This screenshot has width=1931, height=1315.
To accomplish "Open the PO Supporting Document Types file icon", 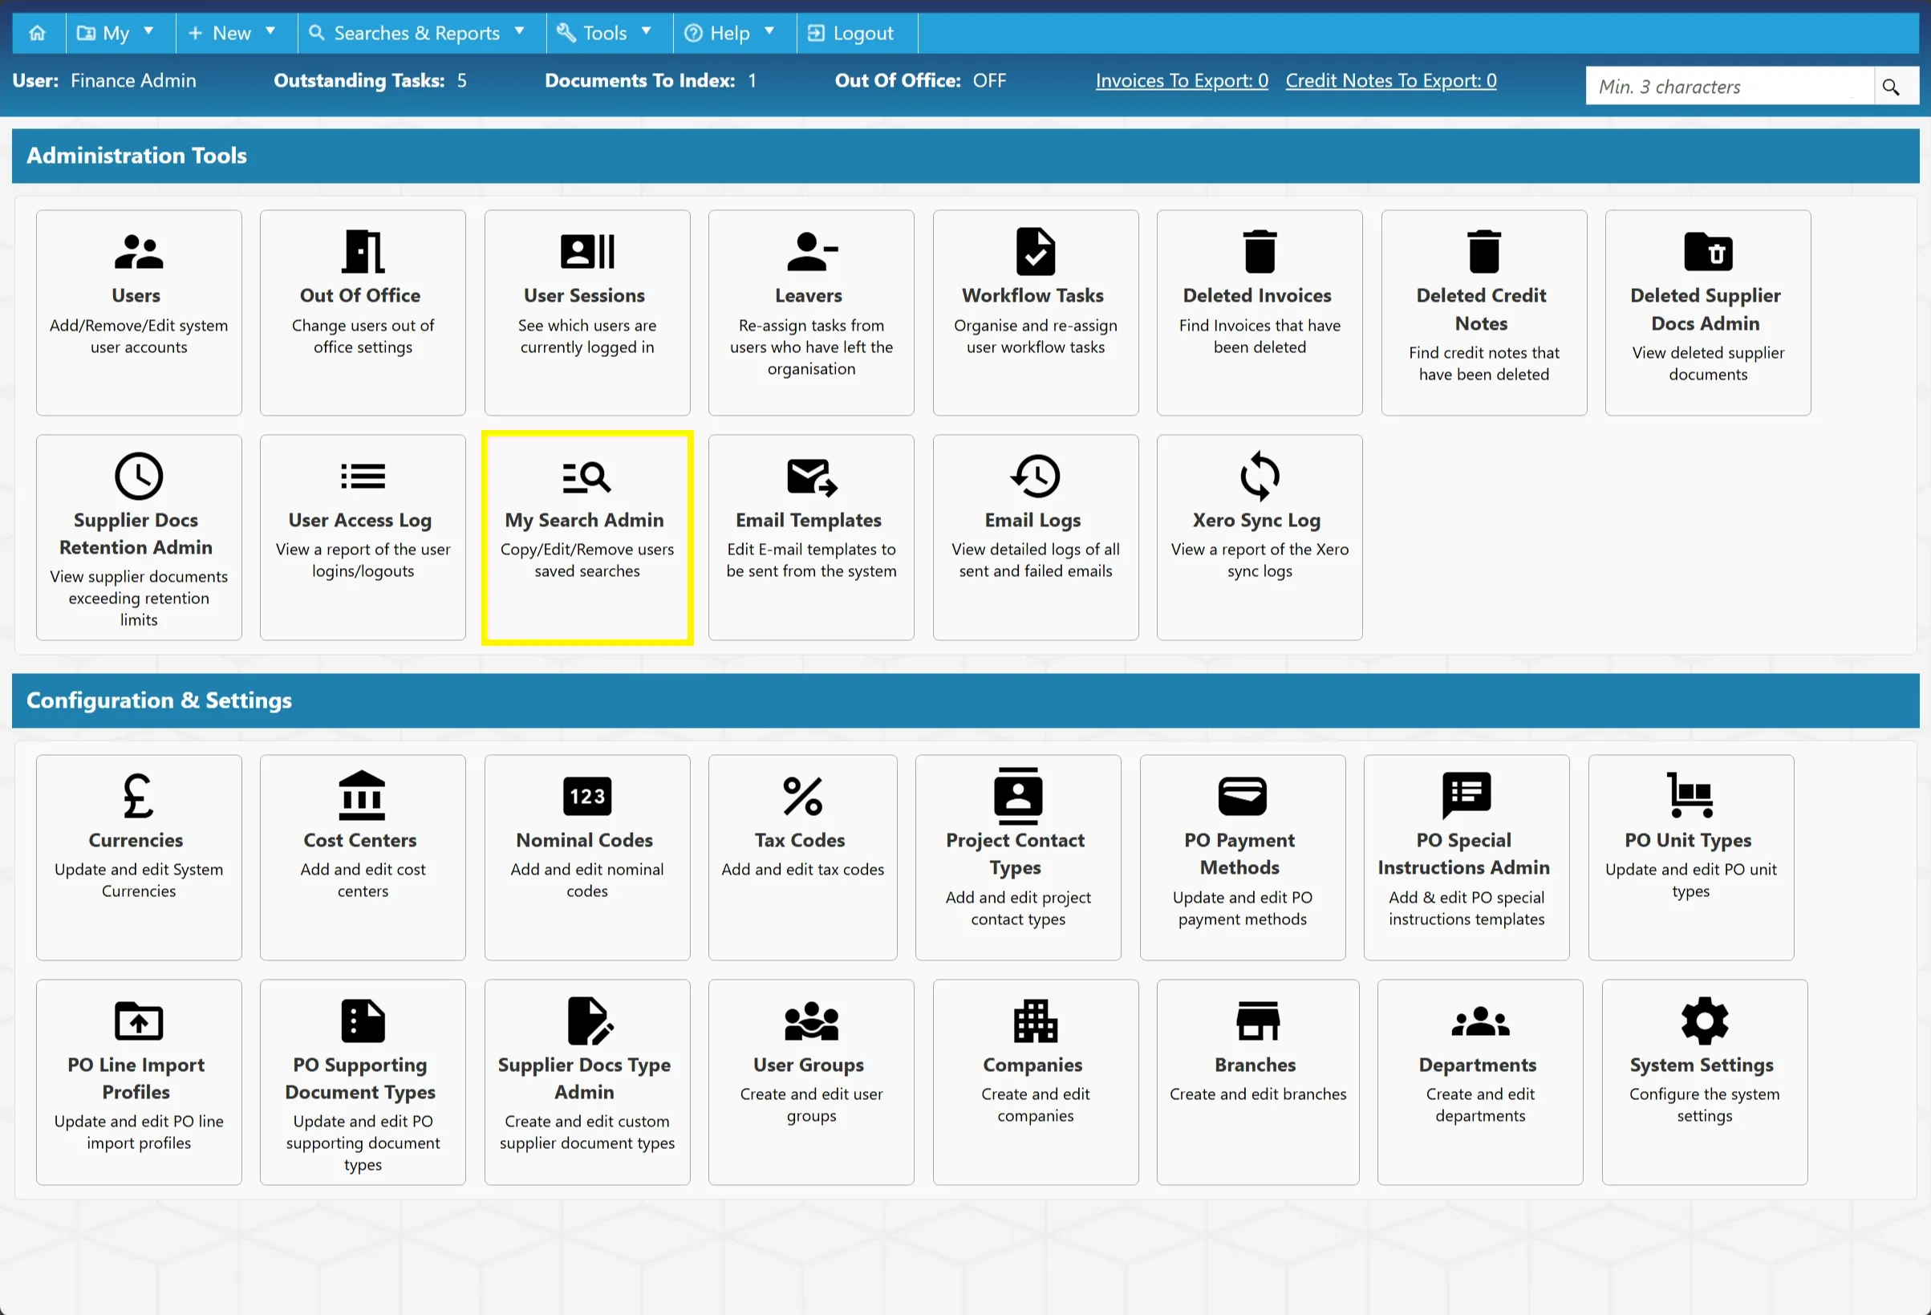I will (x=363, y=1021).
